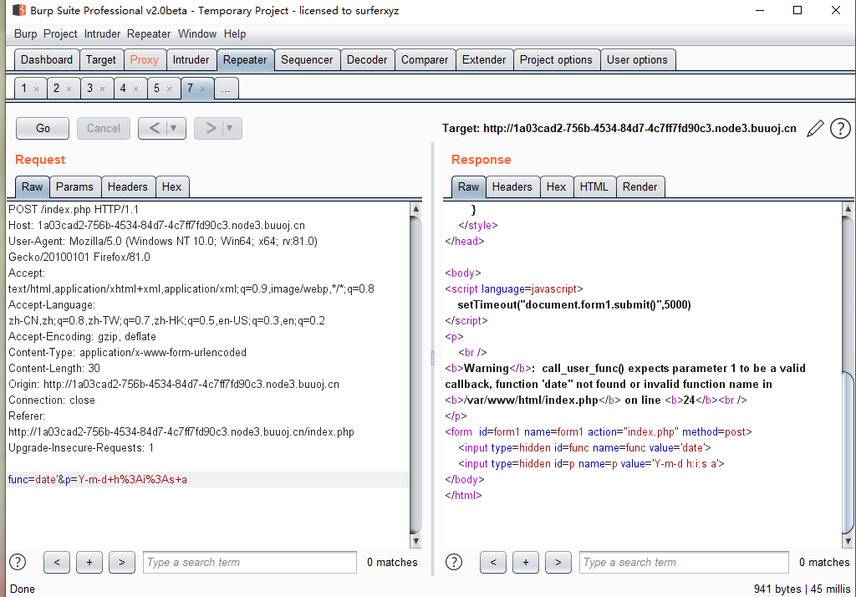Click the func=date'&p= request body line

pyautogui.click(x=207, y=480)
